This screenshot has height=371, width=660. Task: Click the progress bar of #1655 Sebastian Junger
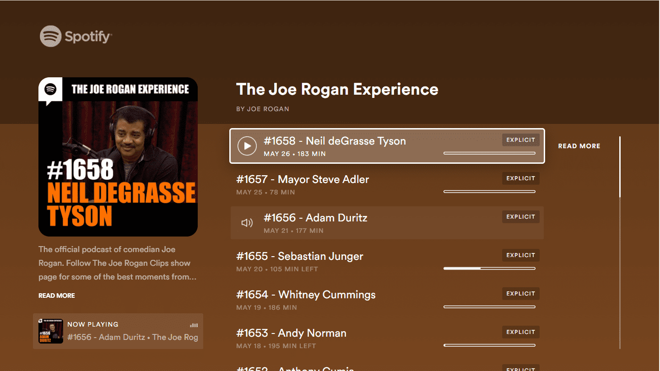pyautogui.click(x=489, y=269)
